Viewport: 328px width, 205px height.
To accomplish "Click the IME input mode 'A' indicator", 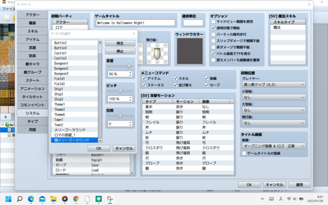I will point(281,199).
